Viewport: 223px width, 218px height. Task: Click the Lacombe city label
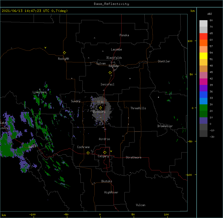click(116, 49)
